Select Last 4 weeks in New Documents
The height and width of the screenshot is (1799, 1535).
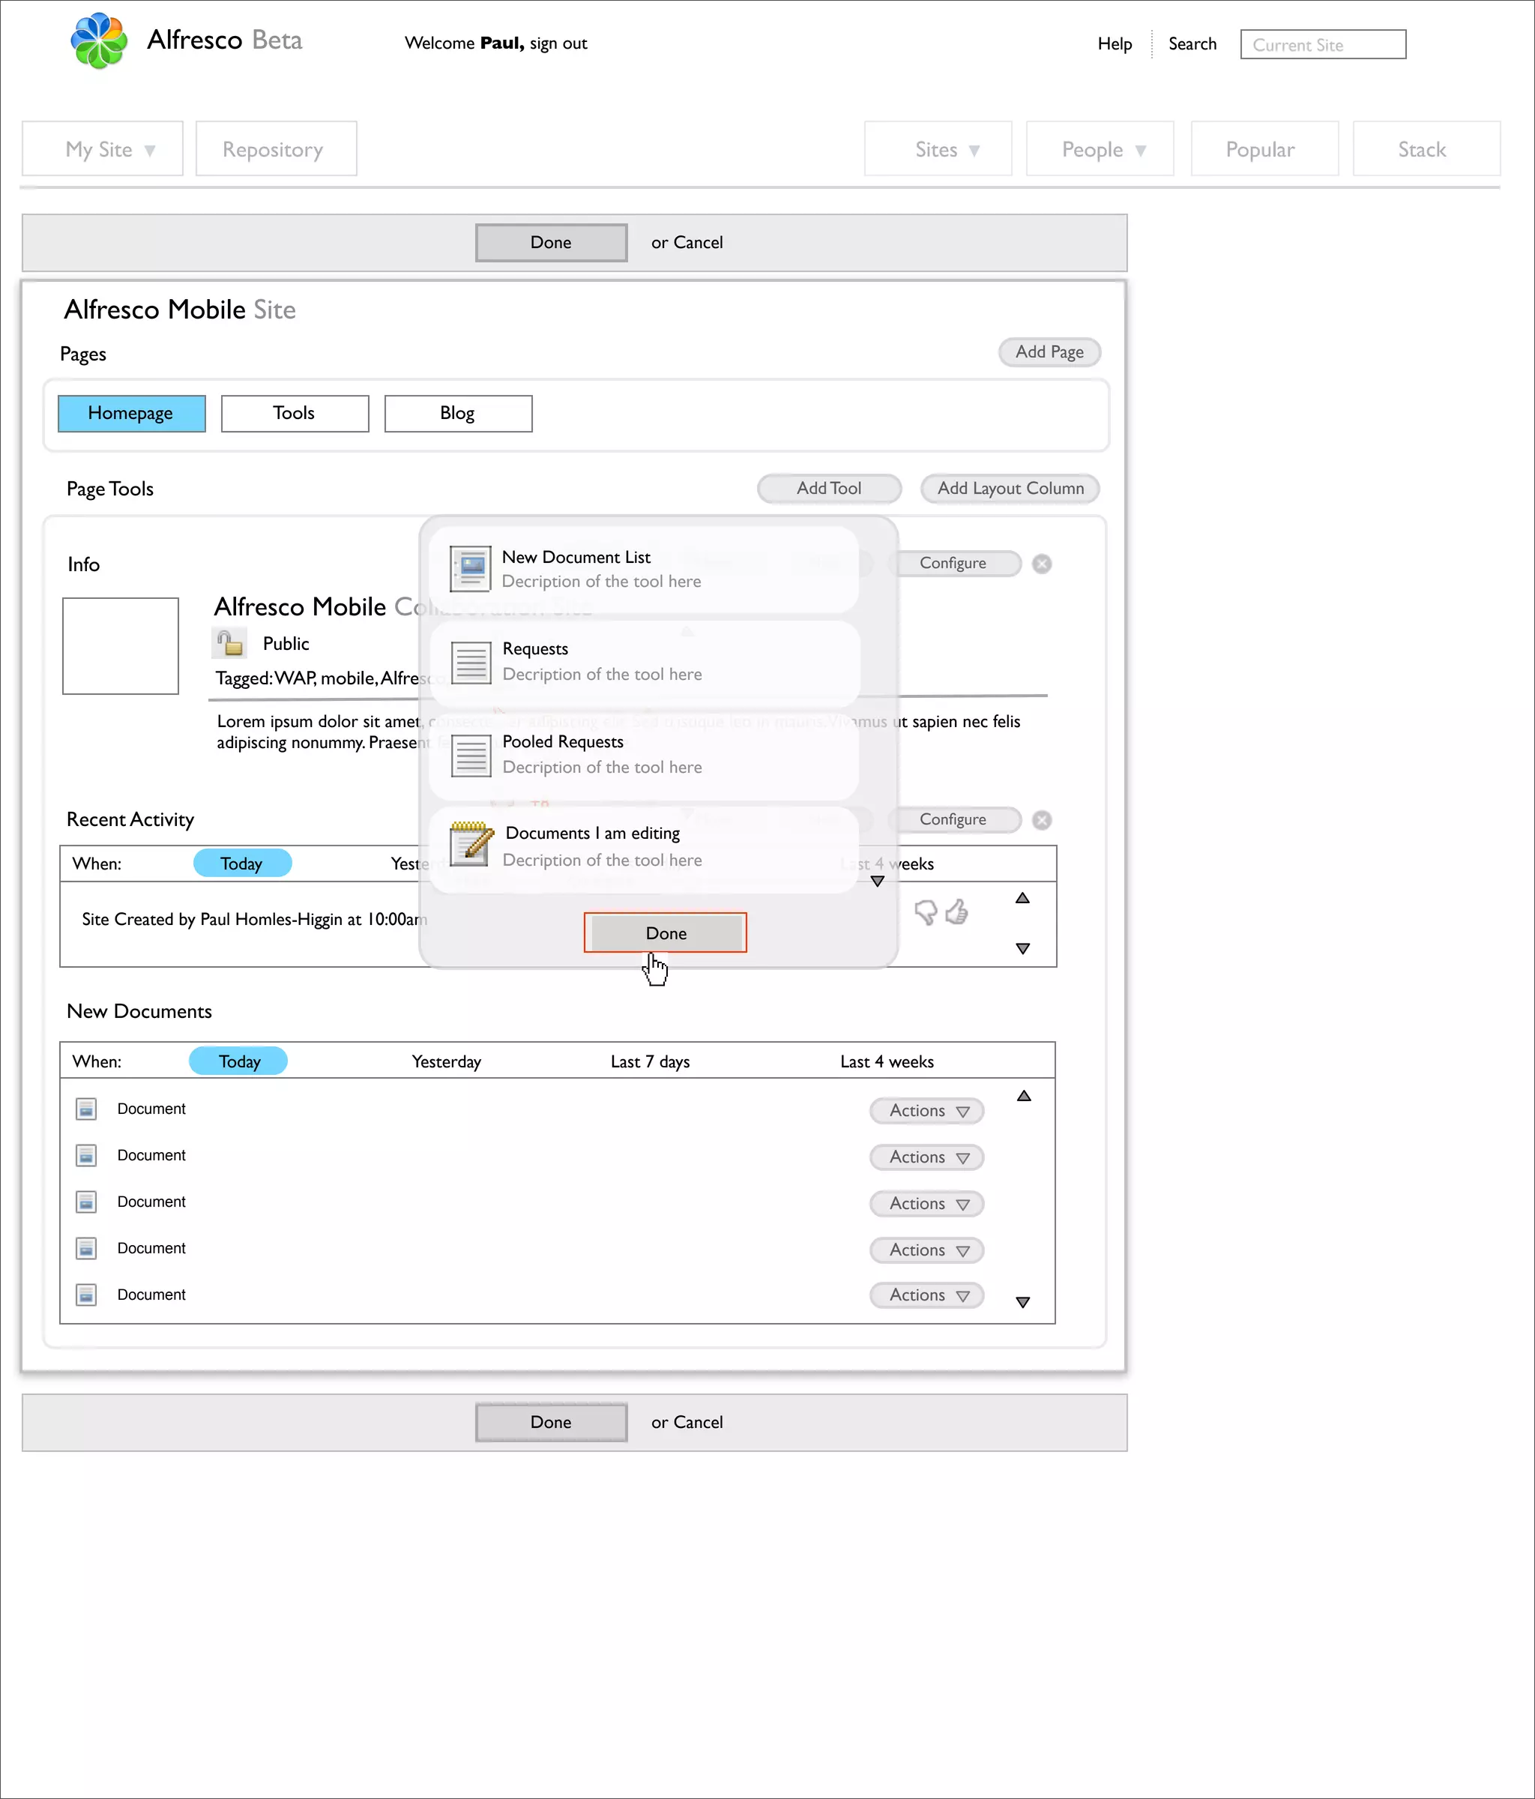click(887, 1062)
